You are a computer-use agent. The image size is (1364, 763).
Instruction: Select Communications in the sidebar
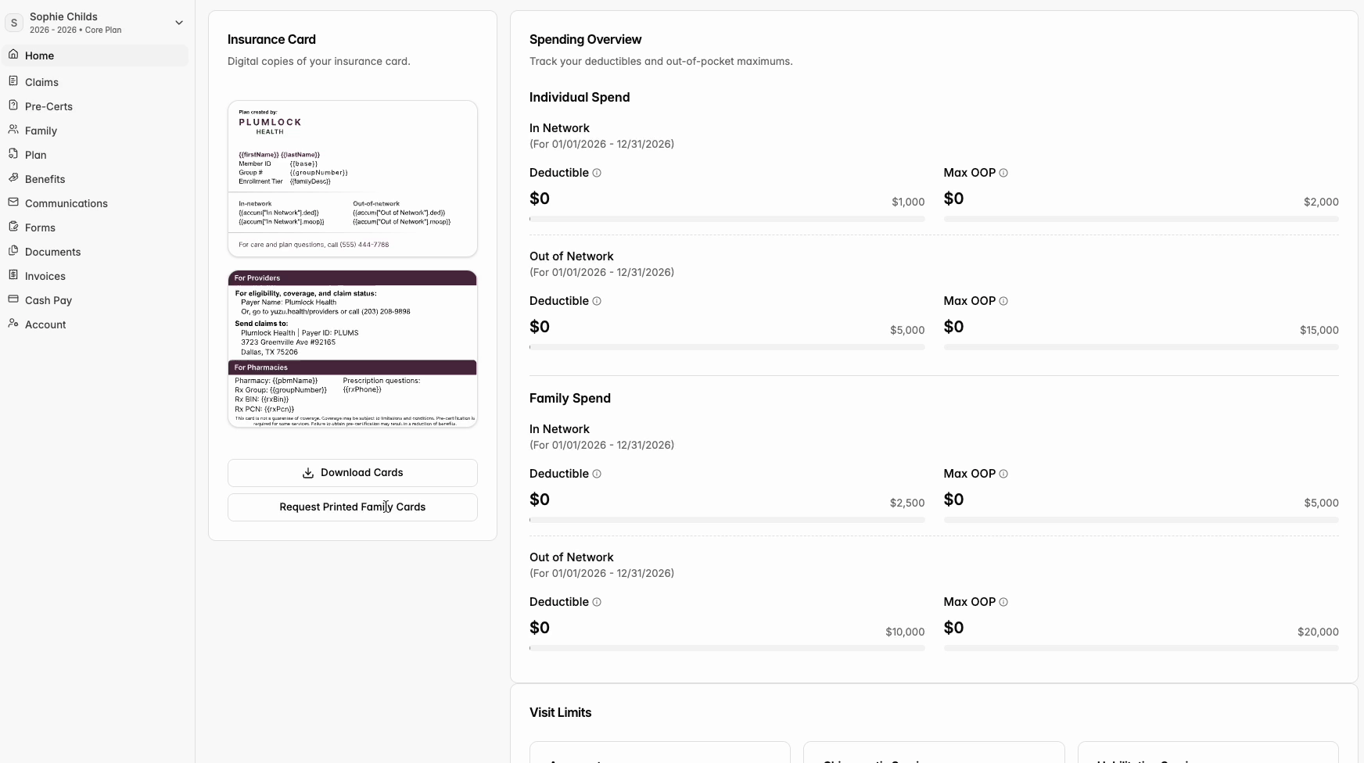95,203
